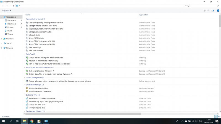Select 'View event logs' item
Screen dimensions: 221x124
[x=35, y=47]
